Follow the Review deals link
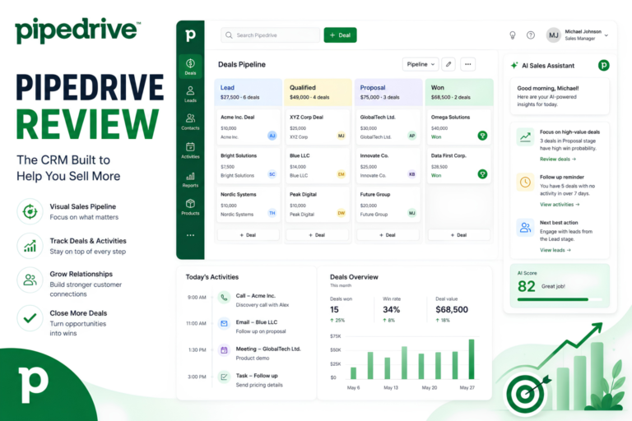The image size is (632, 421). (x=558, y=160)
